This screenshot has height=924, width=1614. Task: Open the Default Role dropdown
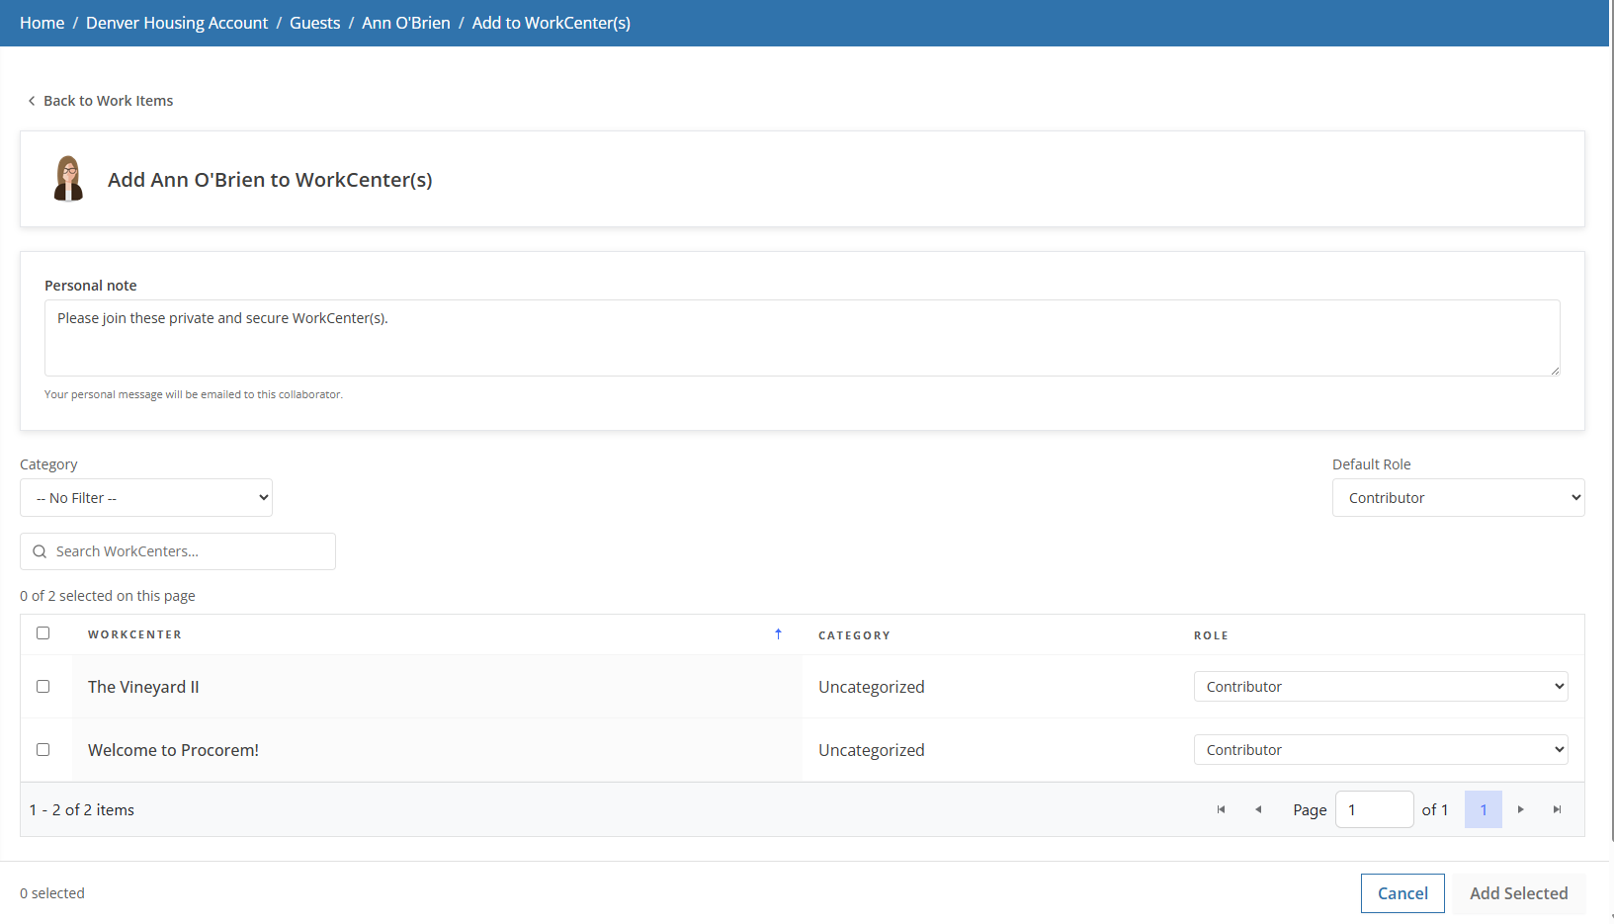1458,498
